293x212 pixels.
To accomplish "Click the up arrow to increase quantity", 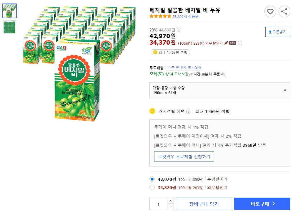I will (170, 201).
